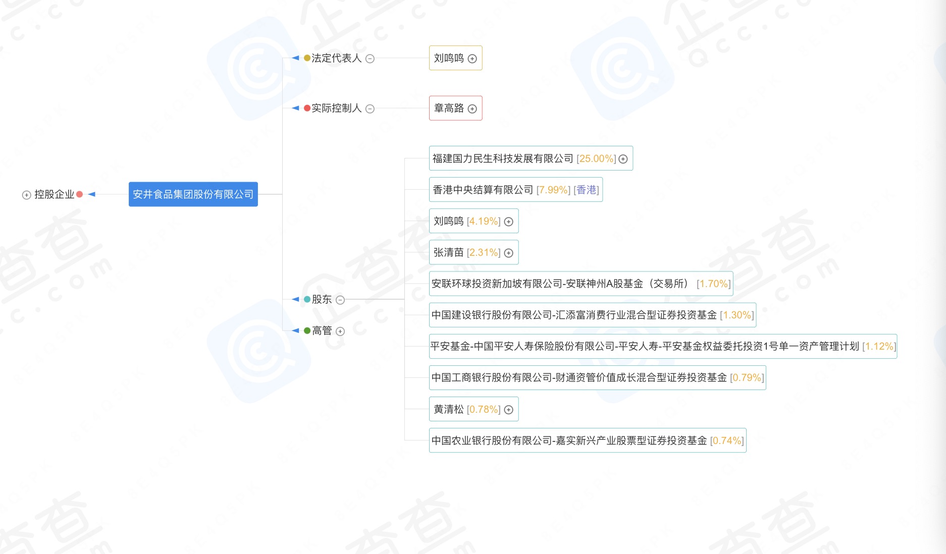Click the 1.70% shareholding percentage
Viewport: 946px width, 554px height.
coord(714,284)
